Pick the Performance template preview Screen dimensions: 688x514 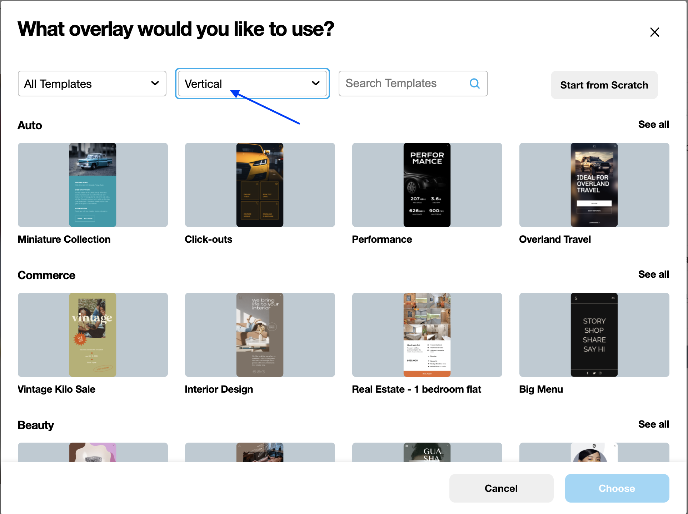click(x=427, y=185)
